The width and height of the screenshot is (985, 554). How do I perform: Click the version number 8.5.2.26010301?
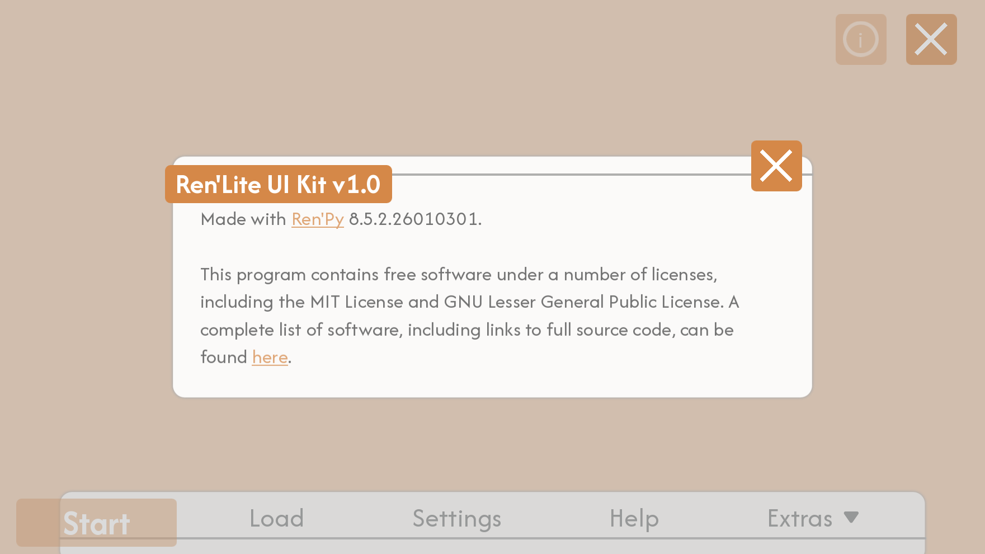pyautogui.click(x=414, y=219)
